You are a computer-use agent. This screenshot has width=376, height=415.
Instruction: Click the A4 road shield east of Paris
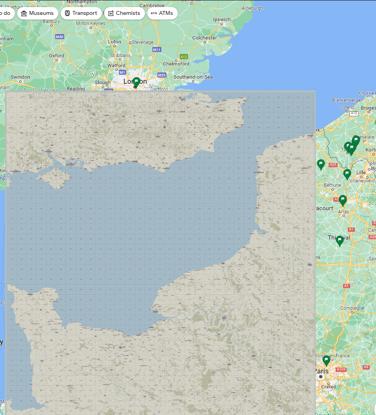point(366,367)
